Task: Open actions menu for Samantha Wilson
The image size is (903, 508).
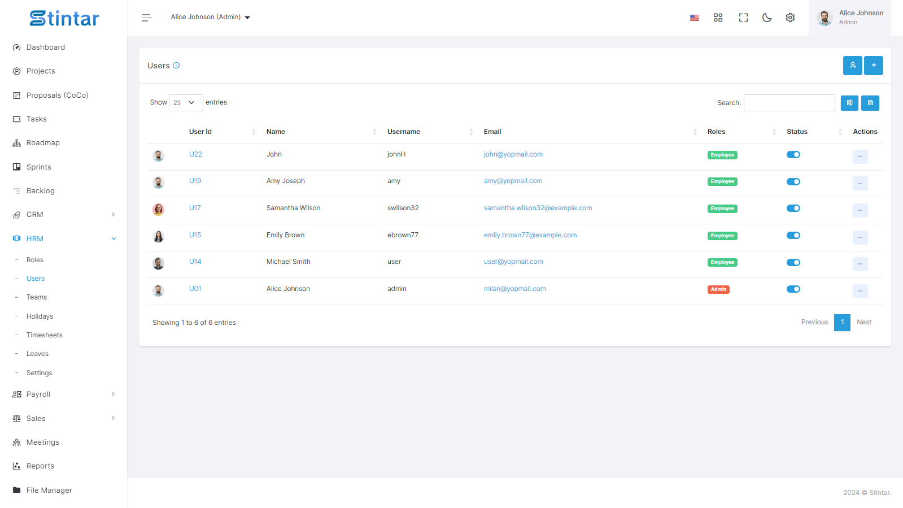Action: tap(860, 210)
